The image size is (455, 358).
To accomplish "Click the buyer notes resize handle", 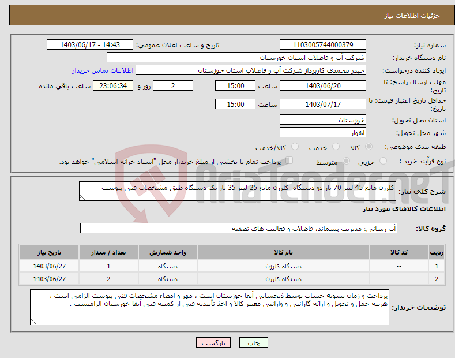I will click(x=33, y=322).
